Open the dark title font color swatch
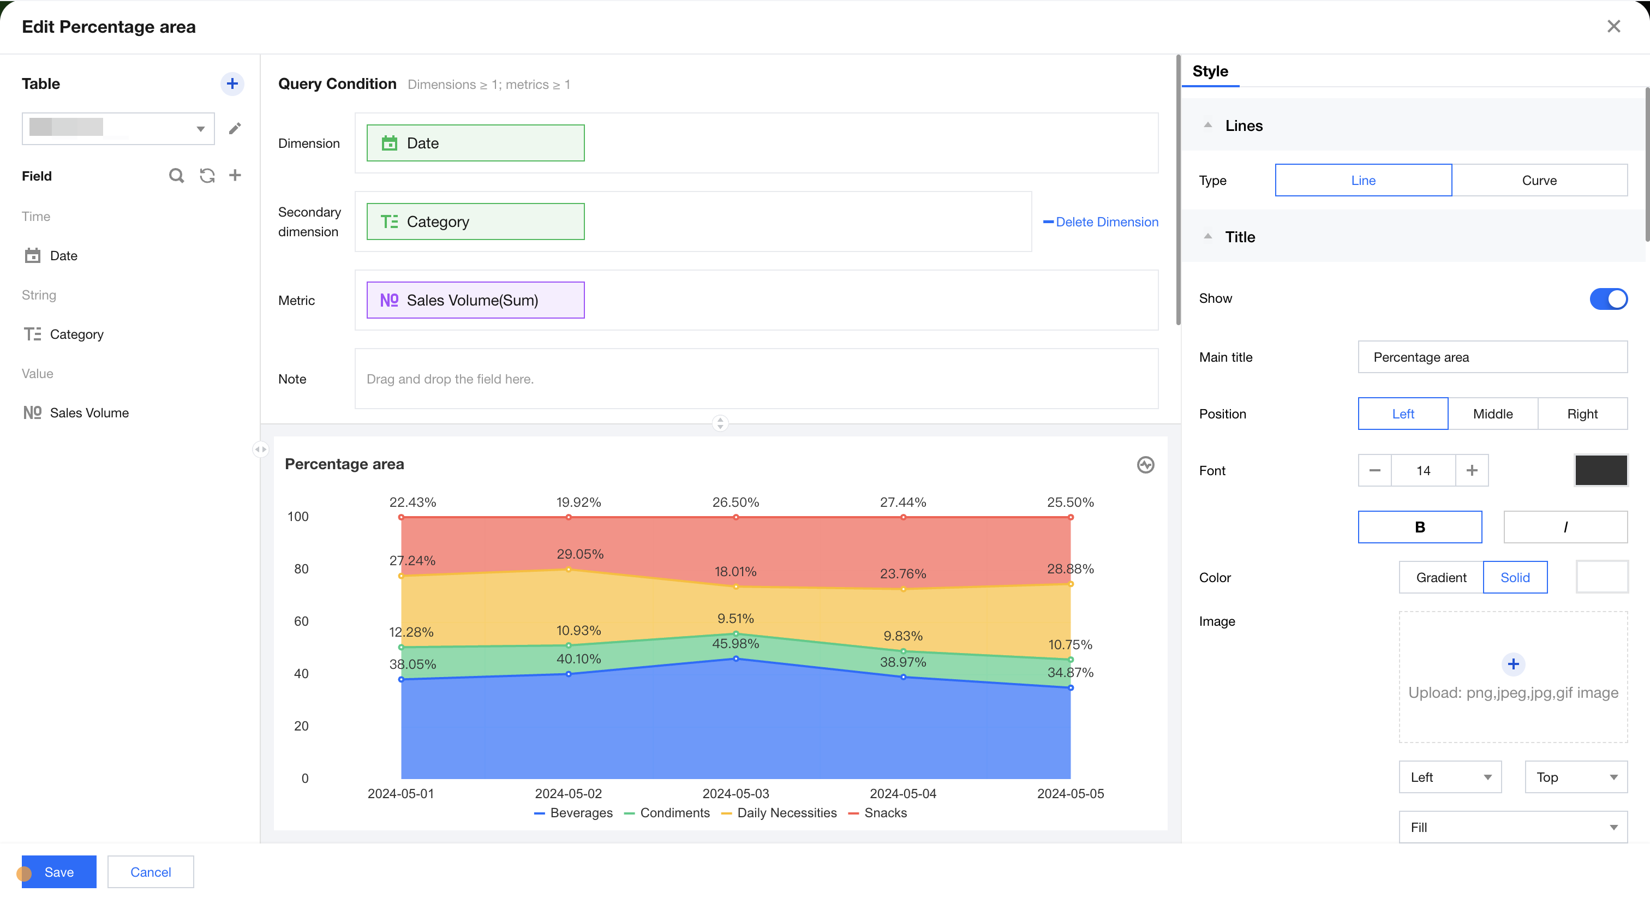Screen dimensions: 1650x898 tap(1601, 470)
